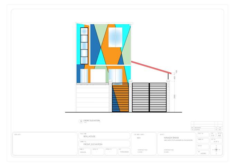Click the large dark blue facade panel
Screen dimensions: 235x166
(x=95, y=45)
